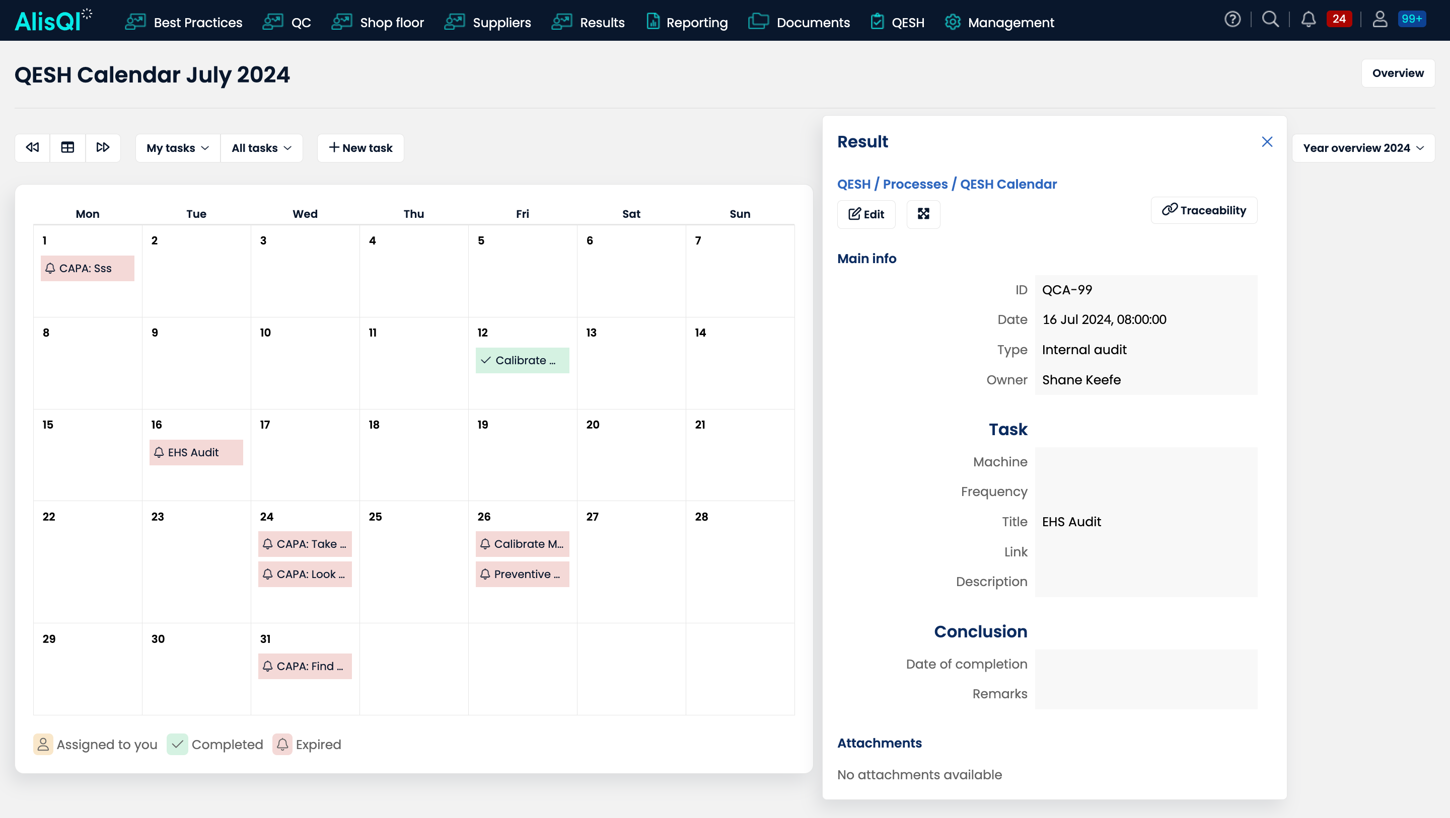Open the search magnifier icon

(x=1270, y=20)
